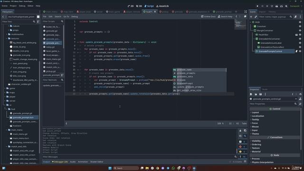
Task: Open the AssetLib workspace
Action: tap(162, 6)
